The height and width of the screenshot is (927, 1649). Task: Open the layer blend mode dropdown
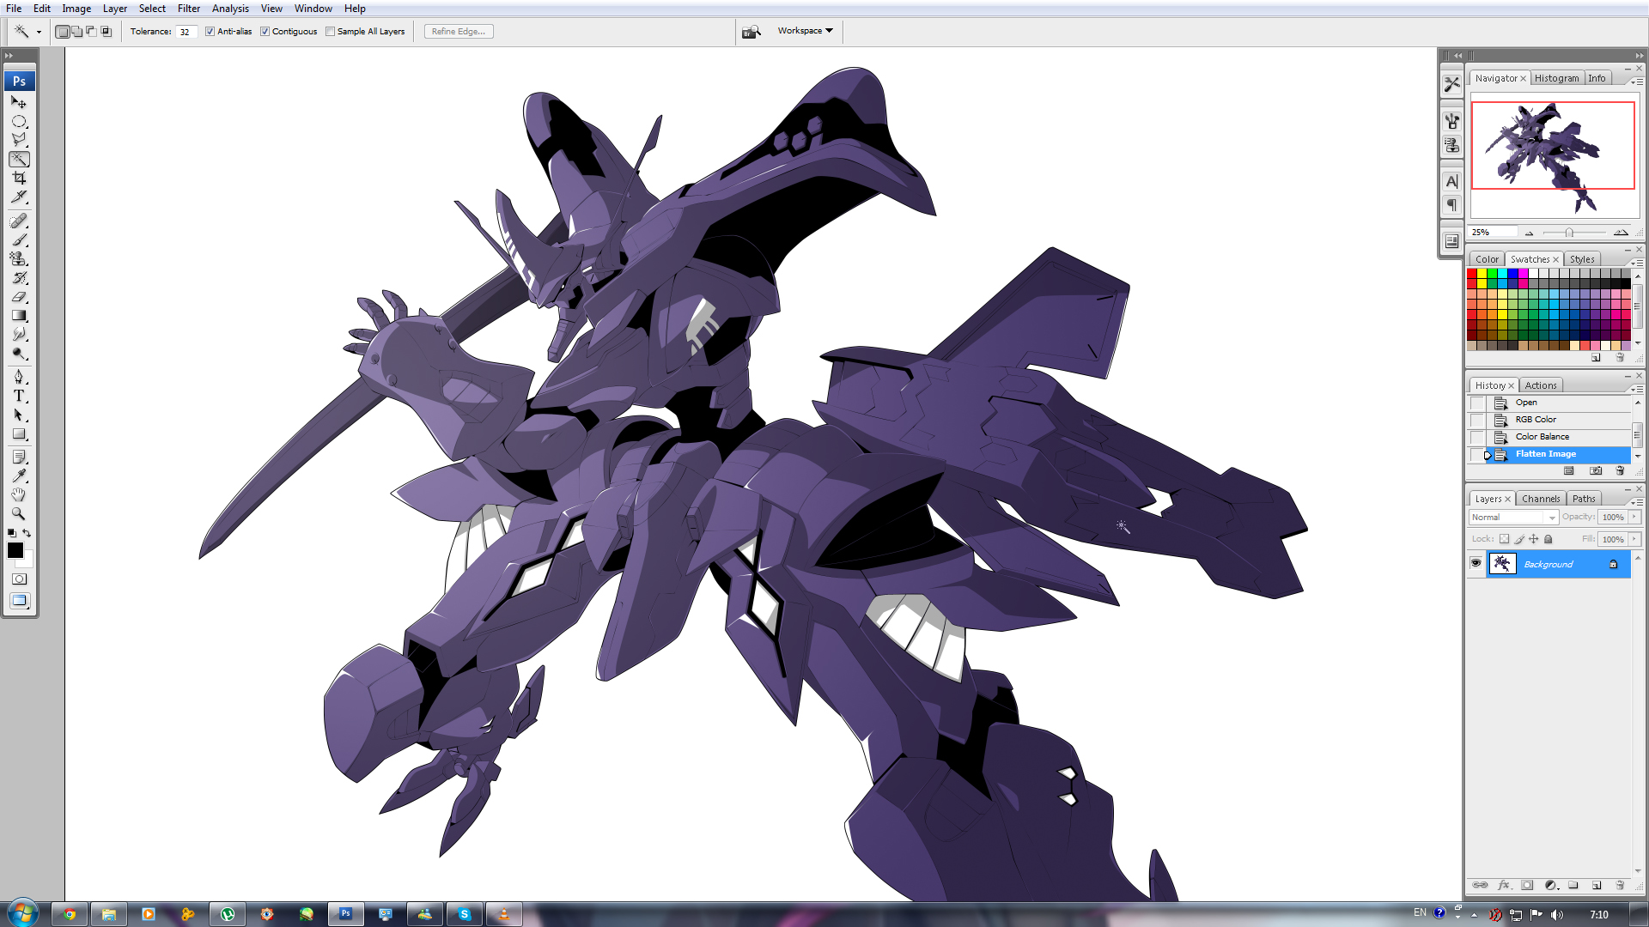click(1513, 517)
